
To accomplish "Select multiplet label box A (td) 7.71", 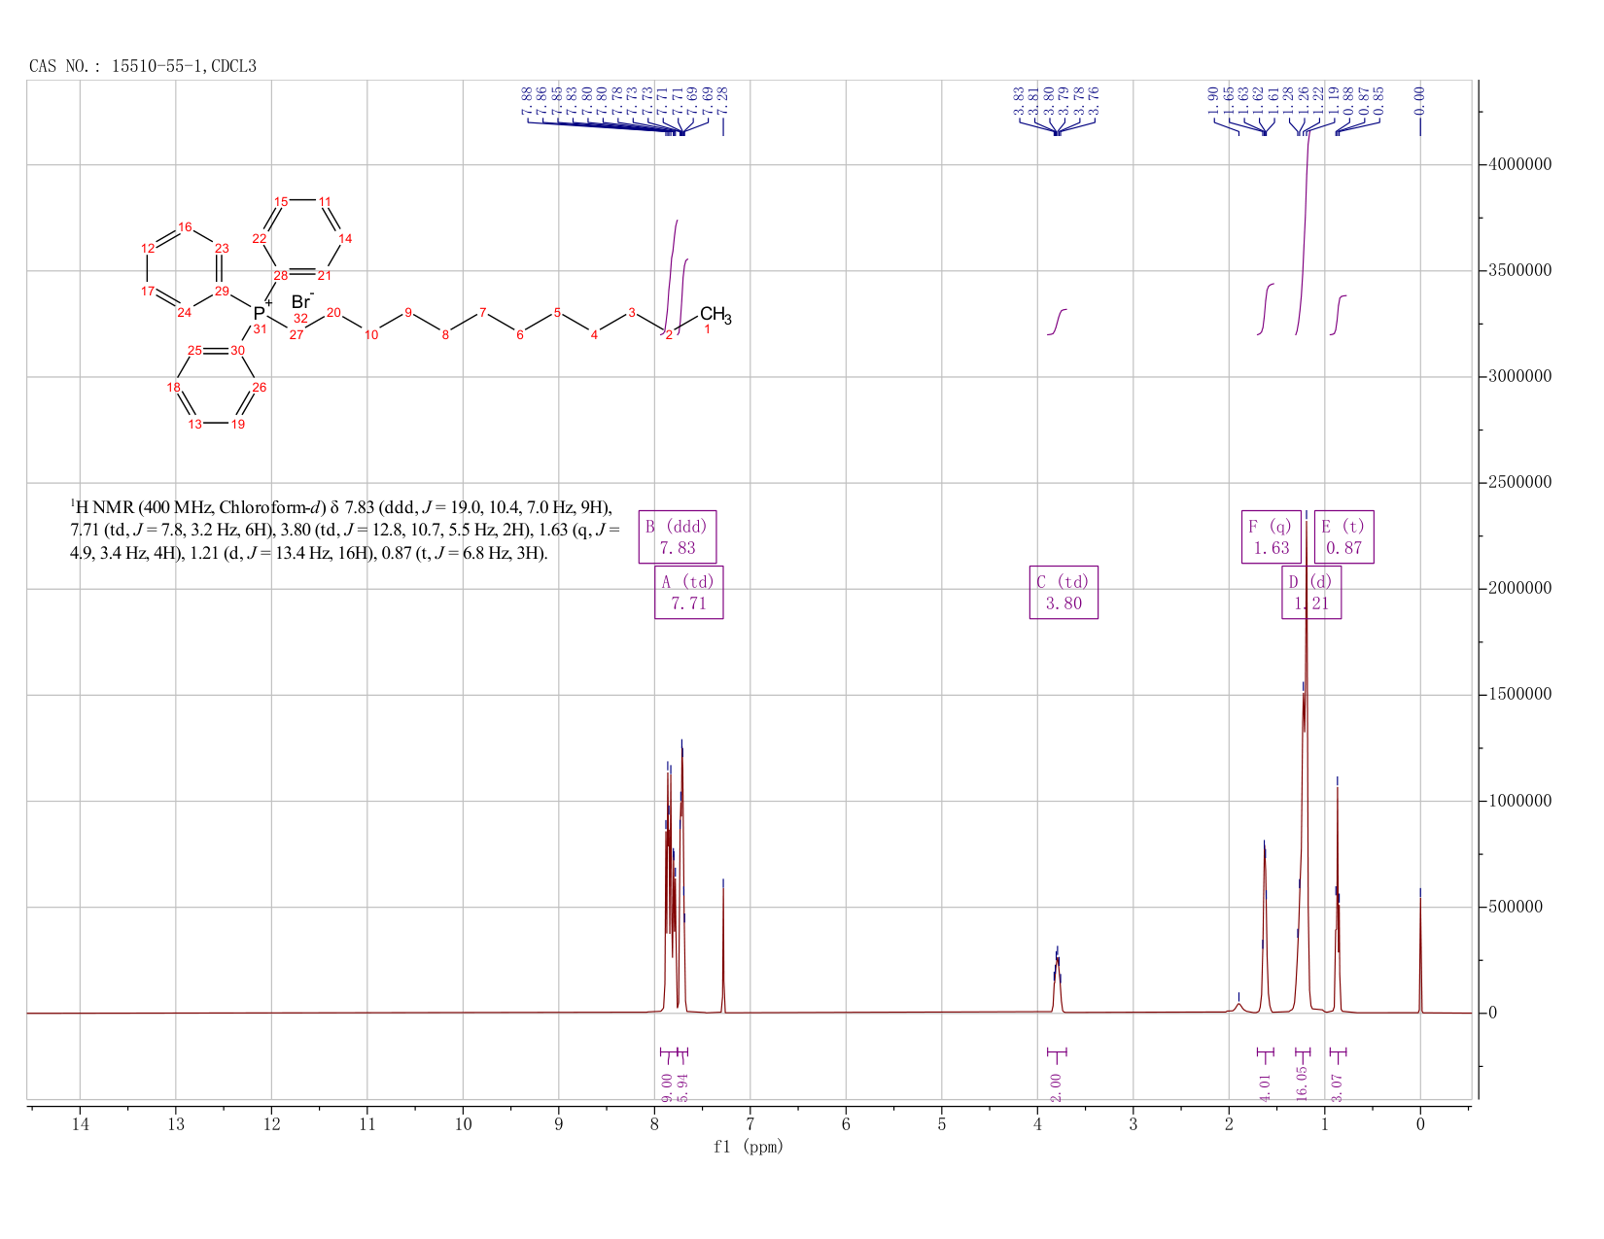I will point(689,592).
